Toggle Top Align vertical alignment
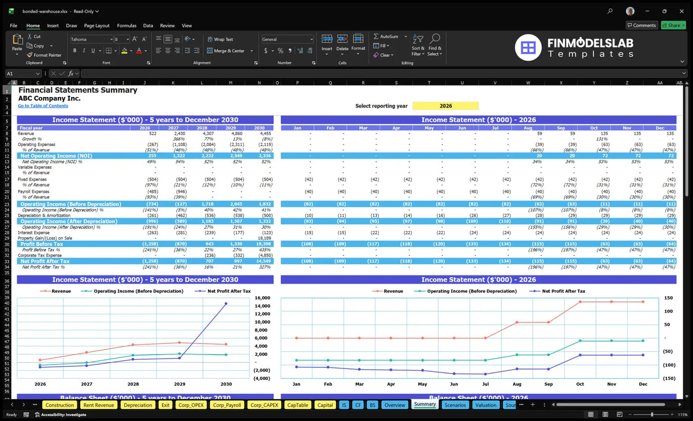This screenshot has height=421, width=693. pyautogui.click(x=158, y=39)
